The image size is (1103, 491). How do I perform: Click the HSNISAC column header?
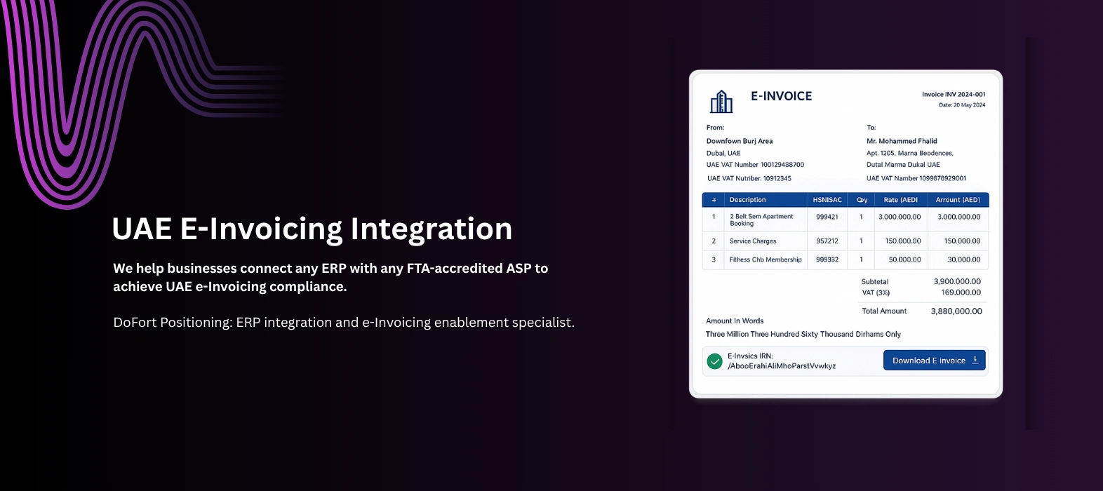coord(827,200)
